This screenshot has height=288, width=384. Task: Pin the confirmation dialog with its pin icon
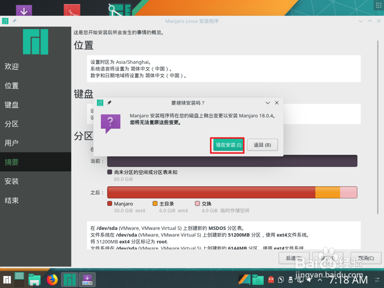coord(109,103)
